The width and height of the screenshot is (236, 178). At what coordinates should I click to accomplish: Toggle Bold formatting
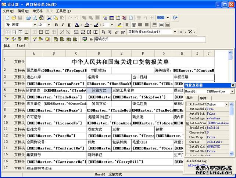(57, 25)
